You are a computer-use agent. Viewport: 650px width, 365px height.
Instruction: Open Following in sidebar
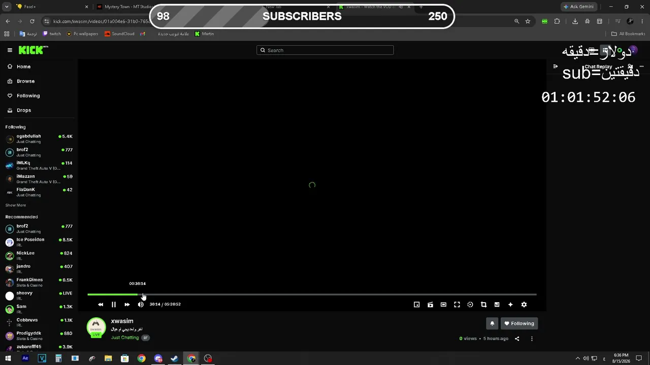point(28,96)
